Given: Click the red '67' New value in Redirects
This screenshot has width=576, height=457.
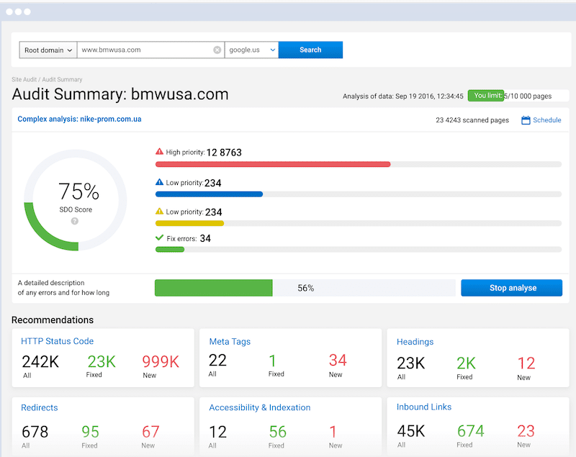Looking at the screenshot, I should coord(150,432).
